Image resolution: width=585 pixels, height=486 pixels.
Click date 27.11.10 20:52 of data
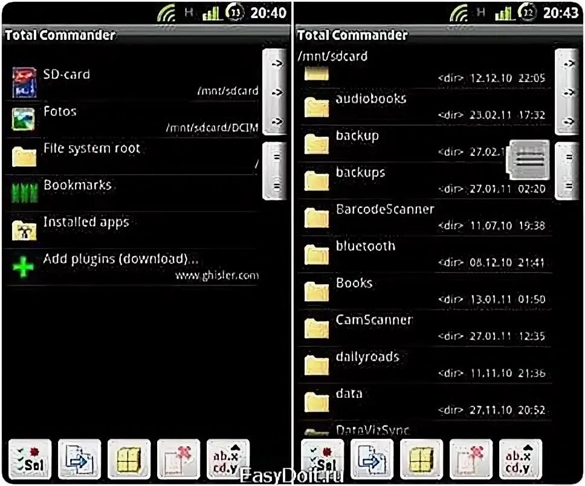click(507, 410)
